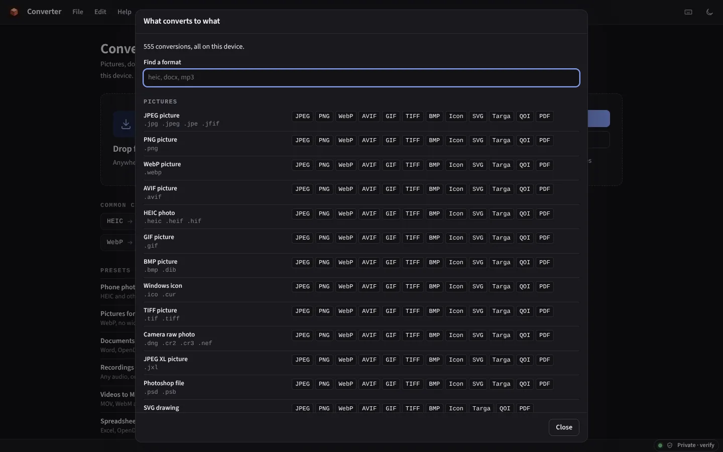
Task: Click the Camera raw photo format name
Action: click(x=169, y=334)
